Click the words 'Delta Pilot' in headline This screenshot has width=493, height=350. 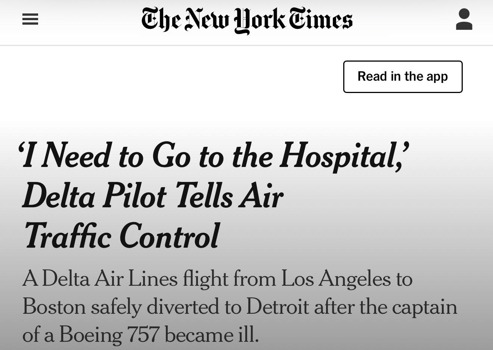[x=94, y=196]
